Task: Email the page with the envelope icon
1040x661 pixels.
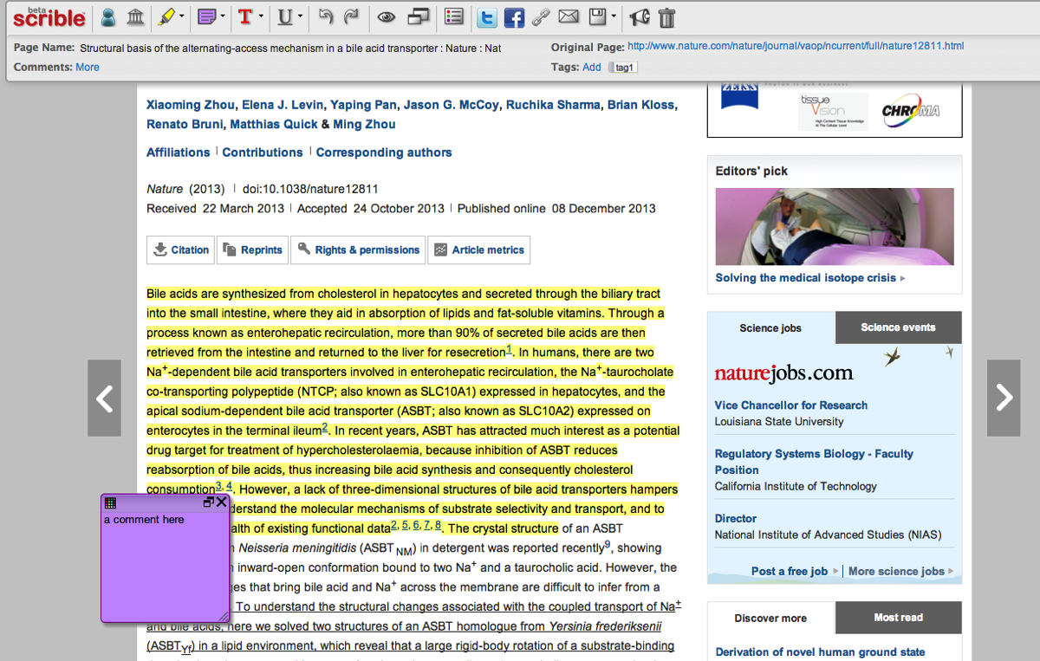Action: point(568,16)
